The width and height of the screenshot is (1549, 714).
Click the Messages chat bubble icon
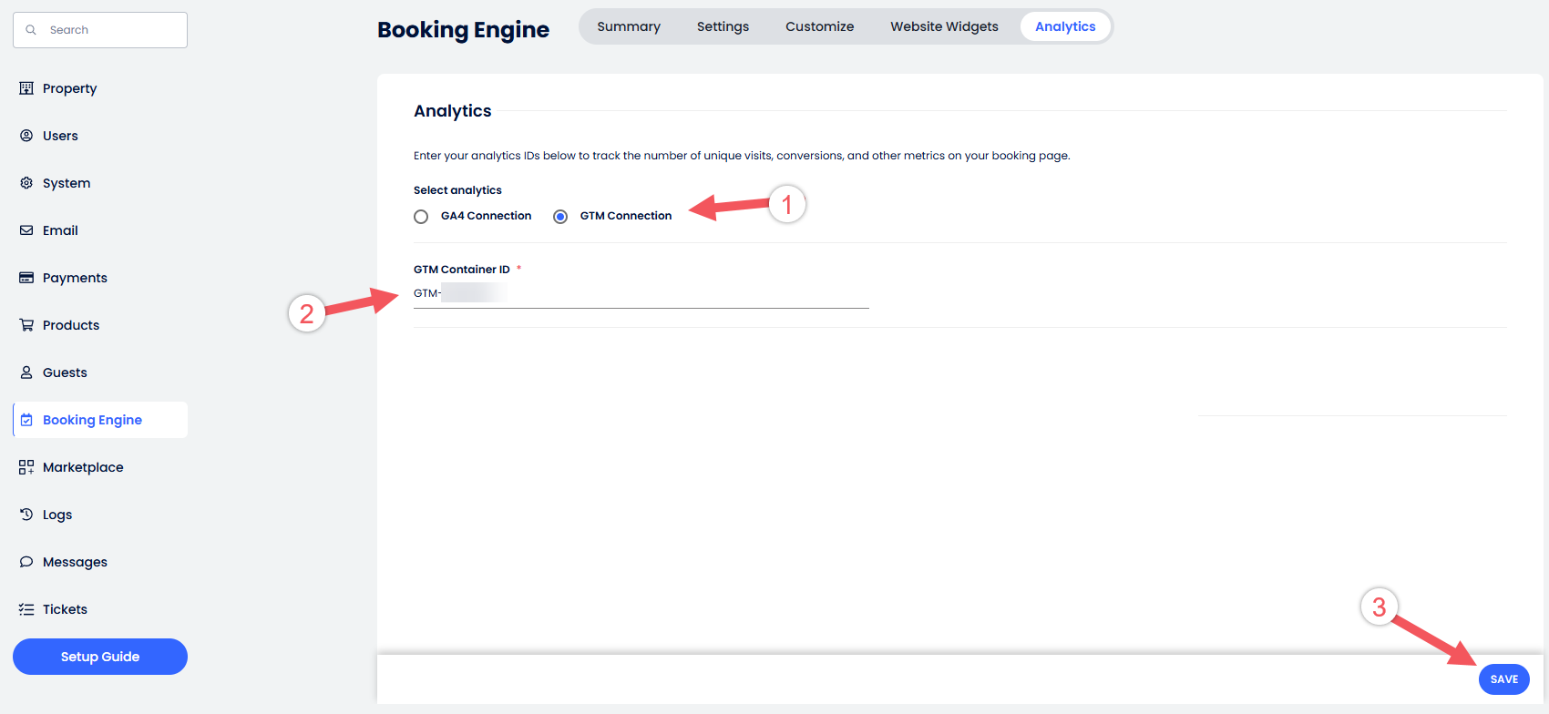click(26, 562)
